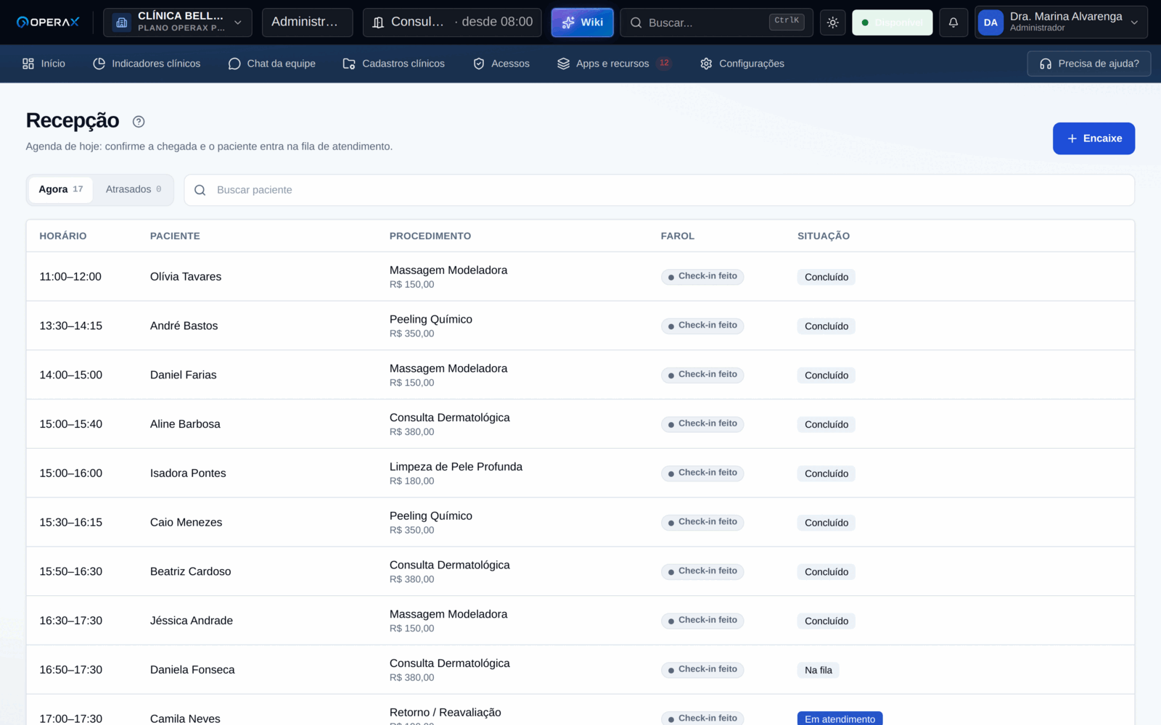Image resolution: width=1161 pixels, height=725 pixels.
Task: Click patient name Olívia Tavares
Action: [186, 277]
